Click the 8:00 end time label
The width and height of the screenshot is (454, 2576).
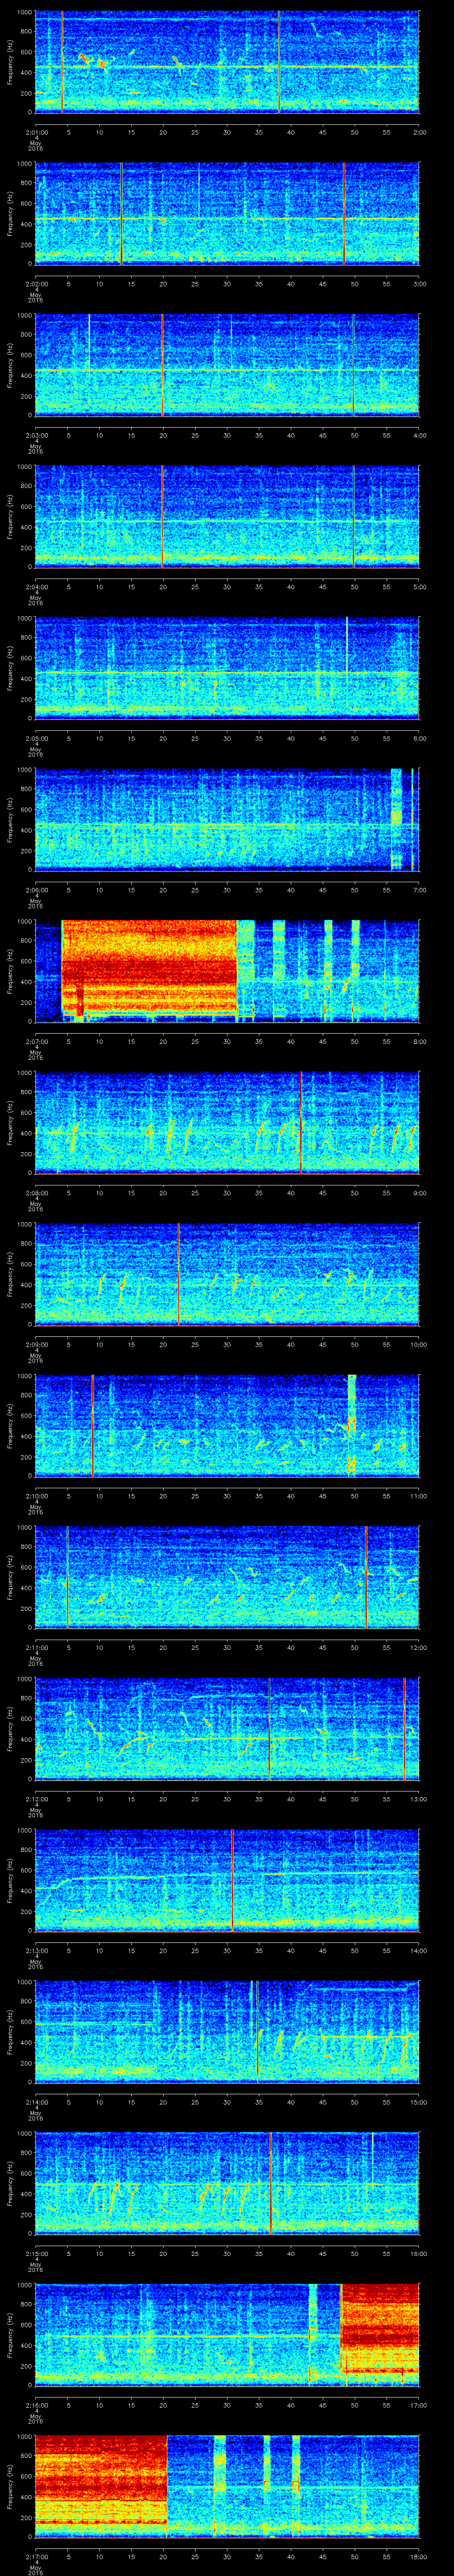click(420, 1041)
